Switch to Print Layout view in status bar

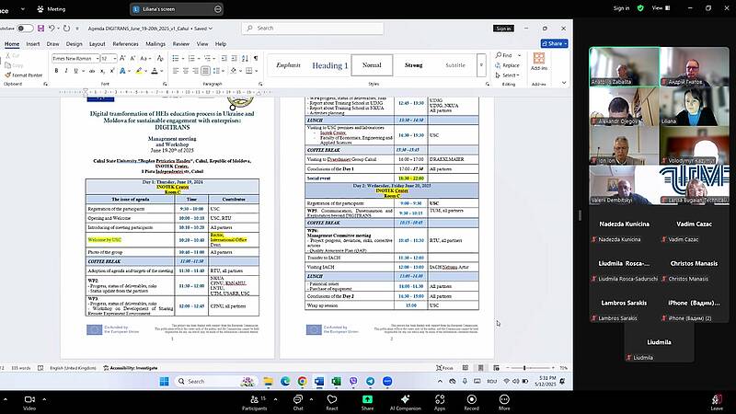[x=480, y=368]
